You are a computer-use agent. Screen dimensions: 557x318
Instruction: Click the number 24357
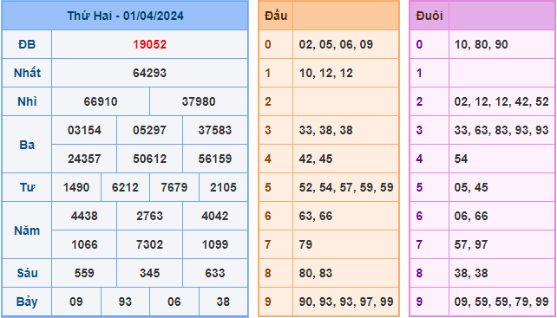click(84, 159)
